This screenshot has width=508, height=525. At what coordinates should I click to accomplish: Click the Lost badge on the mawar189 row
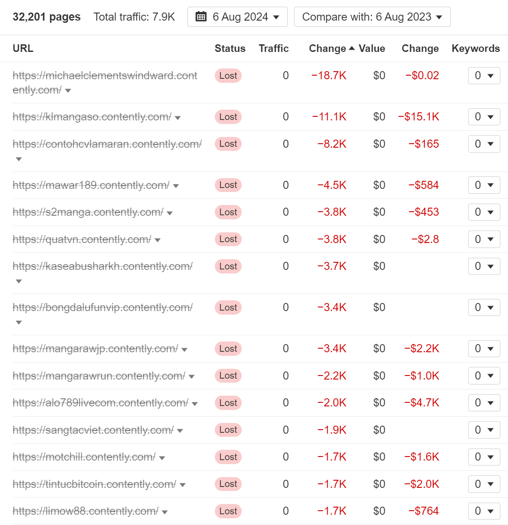point(228,185)
